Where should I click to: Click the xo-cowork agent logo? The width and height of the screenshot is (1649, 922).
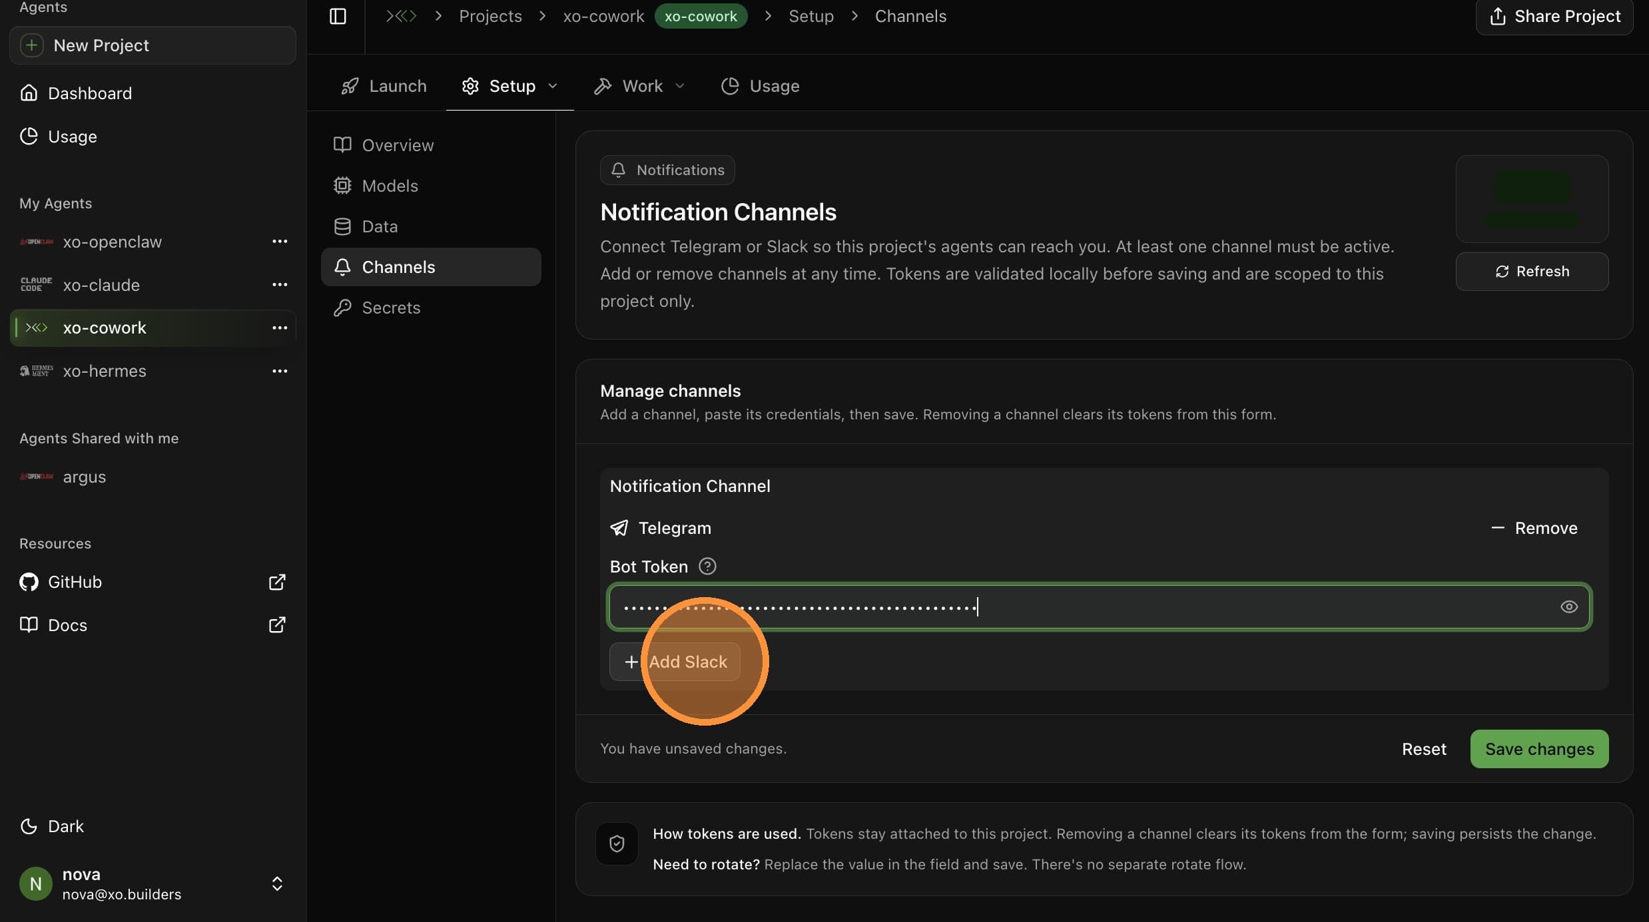[x=37, y=328]
